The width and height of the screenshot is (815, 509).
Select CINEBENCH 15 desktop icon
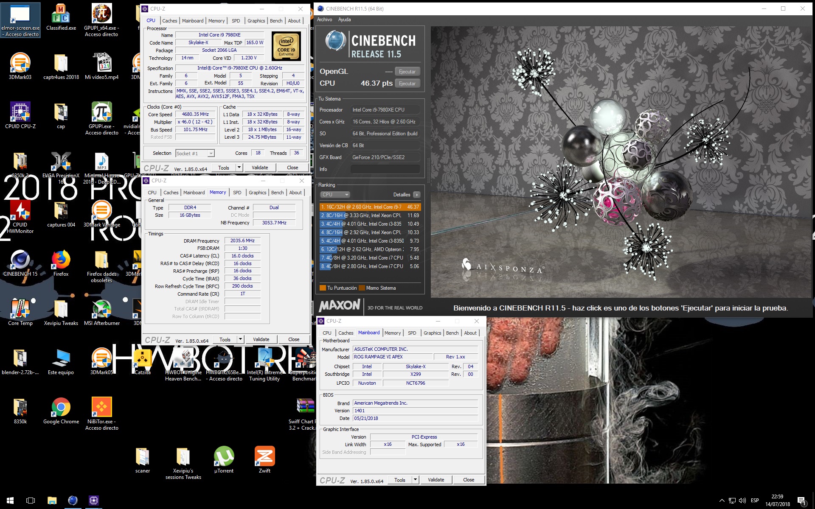[20, 263]
